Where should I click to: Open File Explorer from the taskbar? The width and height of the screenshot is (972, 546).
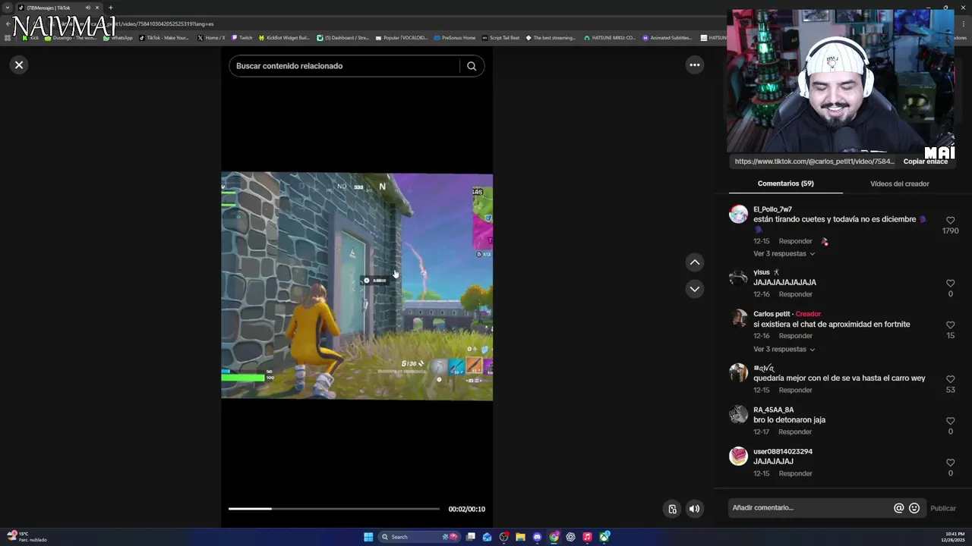(x=520, y=537)
